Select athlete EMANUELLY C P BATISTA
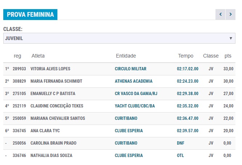The image size is (242, 165). coord(53,94)
